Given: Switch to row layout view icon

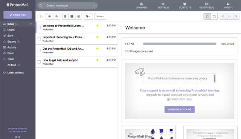Looking at the screenshot, I should click(214, 16).
